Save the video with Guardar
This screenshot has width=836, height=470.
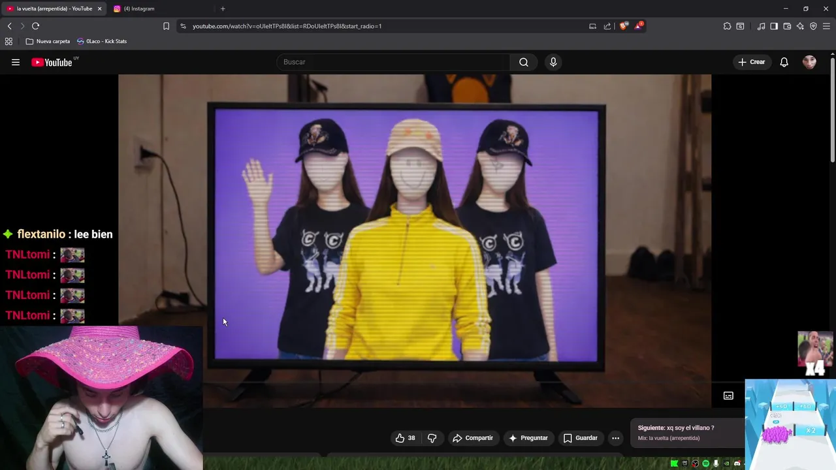tap(580, 438)
